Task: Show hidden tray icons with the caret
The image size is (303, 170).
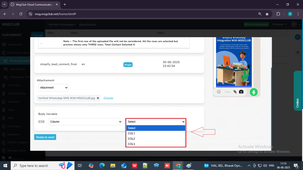Action: pyautogui.click(x=249, y=166)
